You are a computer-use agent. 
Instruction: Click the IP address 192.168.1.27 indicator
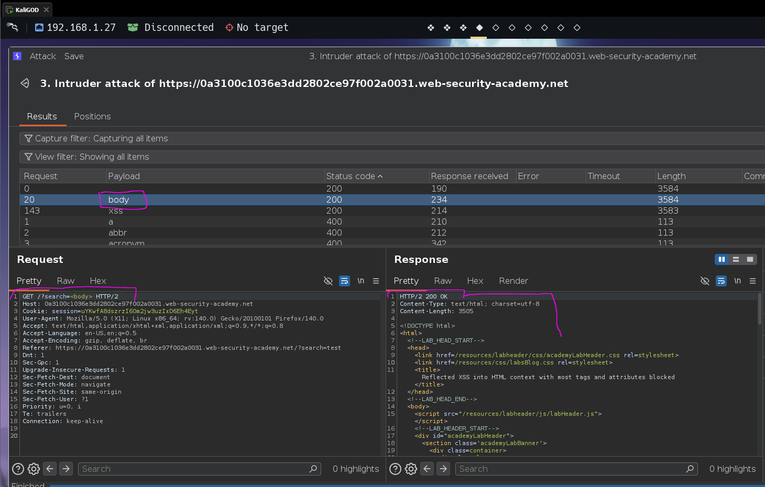pyautogui.click(x=75, y=27)
